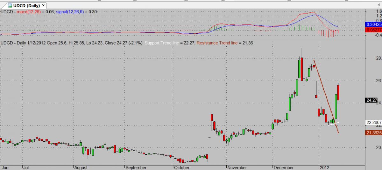Select the brown resistance trend line
This screenshot has width=382, height=170.
point(326,97)
